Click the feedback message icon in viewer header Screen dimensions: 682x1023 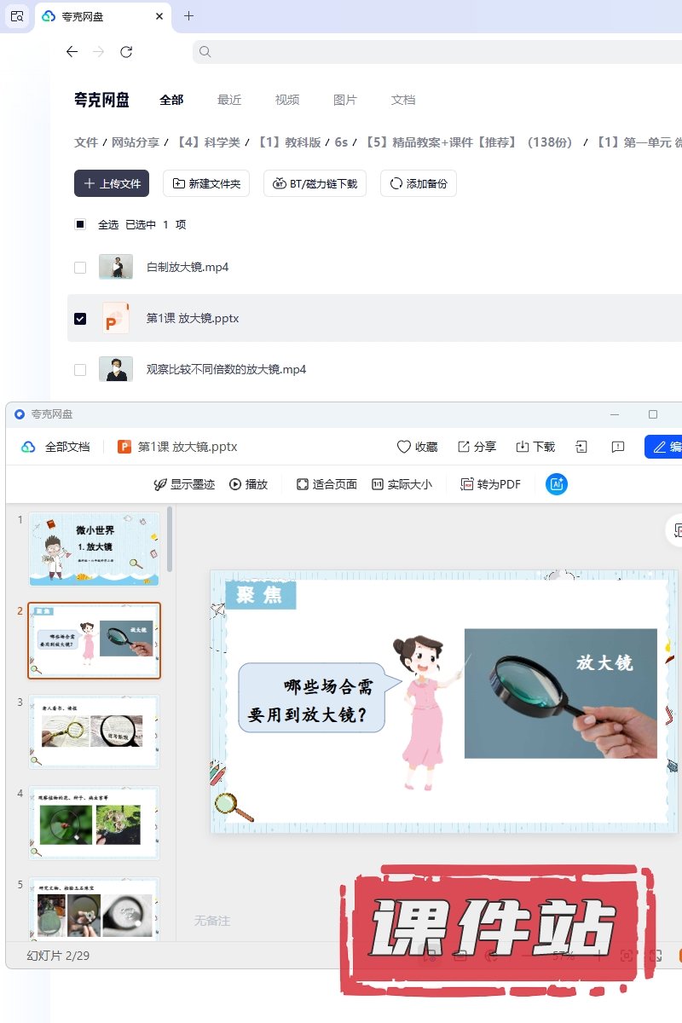(618, 447)
